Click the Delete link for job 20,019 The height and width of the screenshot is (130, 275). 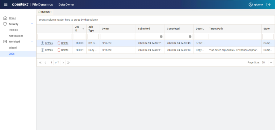[x=65, y=50]
